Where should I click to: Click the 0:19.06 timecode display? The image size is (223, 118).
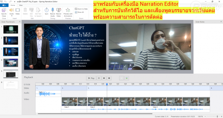coord(27,84)
